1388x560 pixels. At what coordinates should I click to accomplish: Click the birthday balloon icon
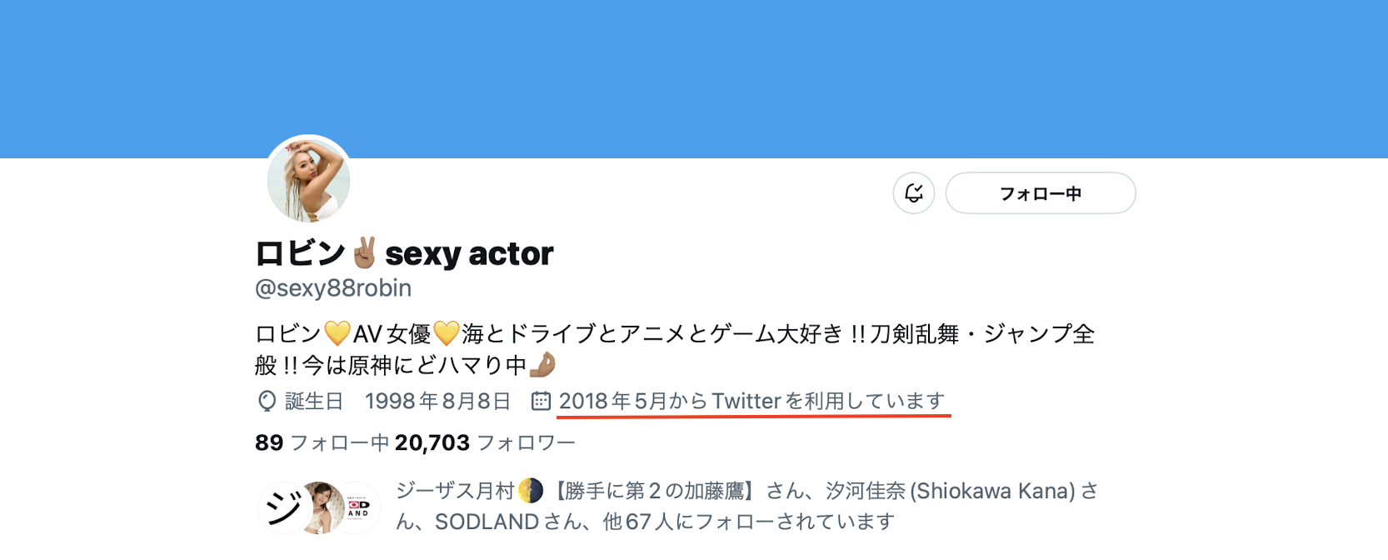pyautogui.click(x=267, y=402)
